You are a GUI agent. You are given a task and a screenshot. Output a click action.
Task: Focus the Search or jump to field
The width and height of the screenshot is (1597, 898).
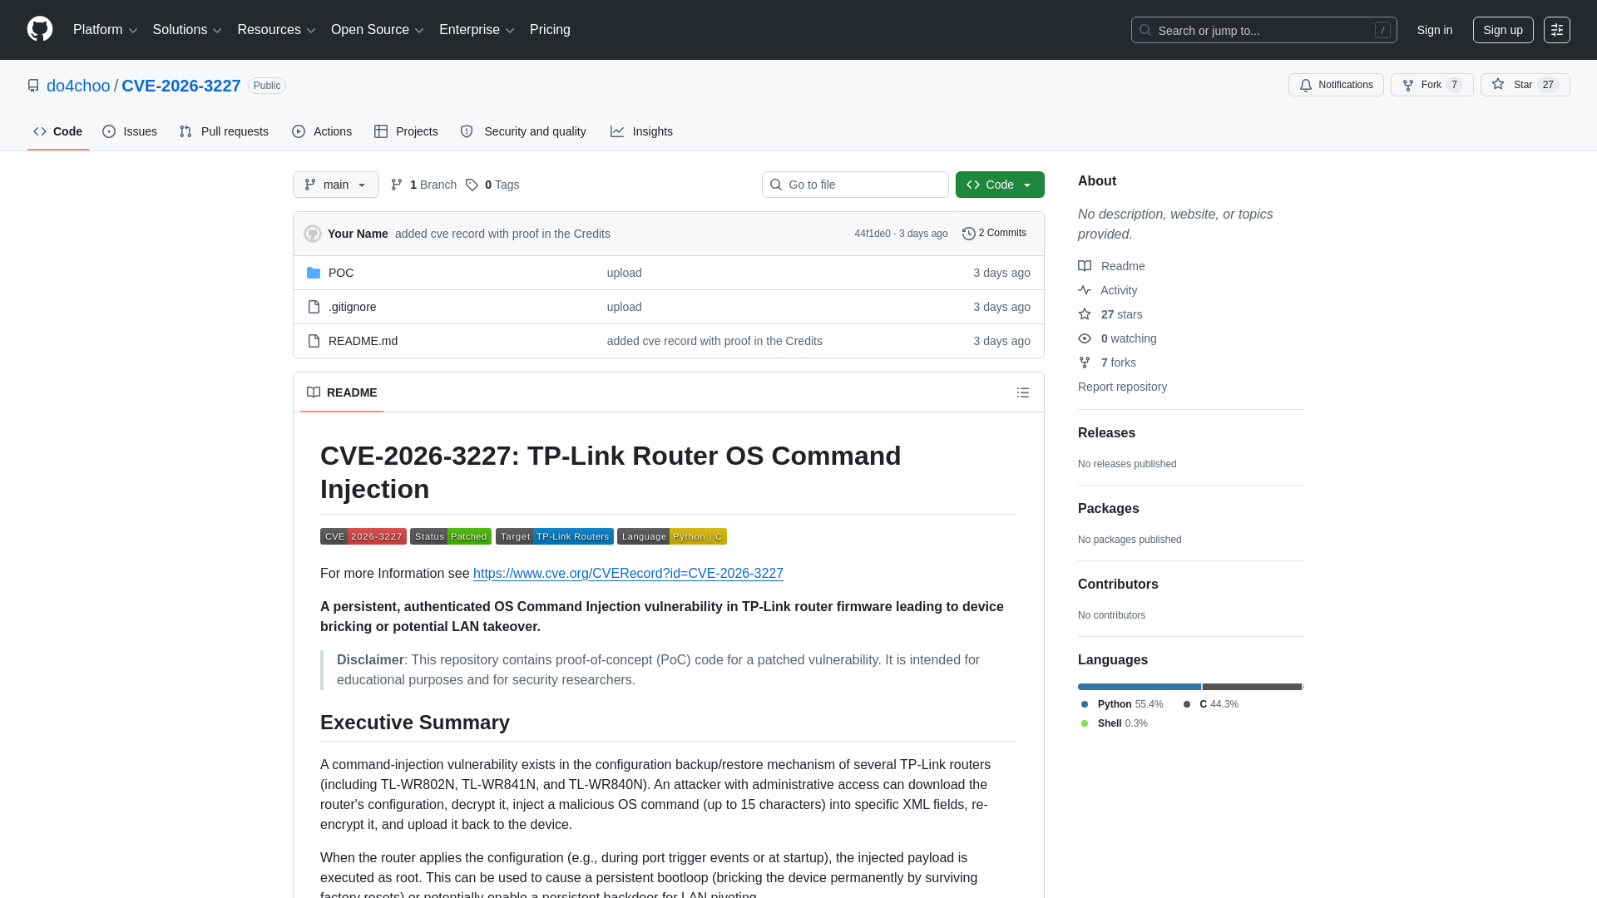1263,30
